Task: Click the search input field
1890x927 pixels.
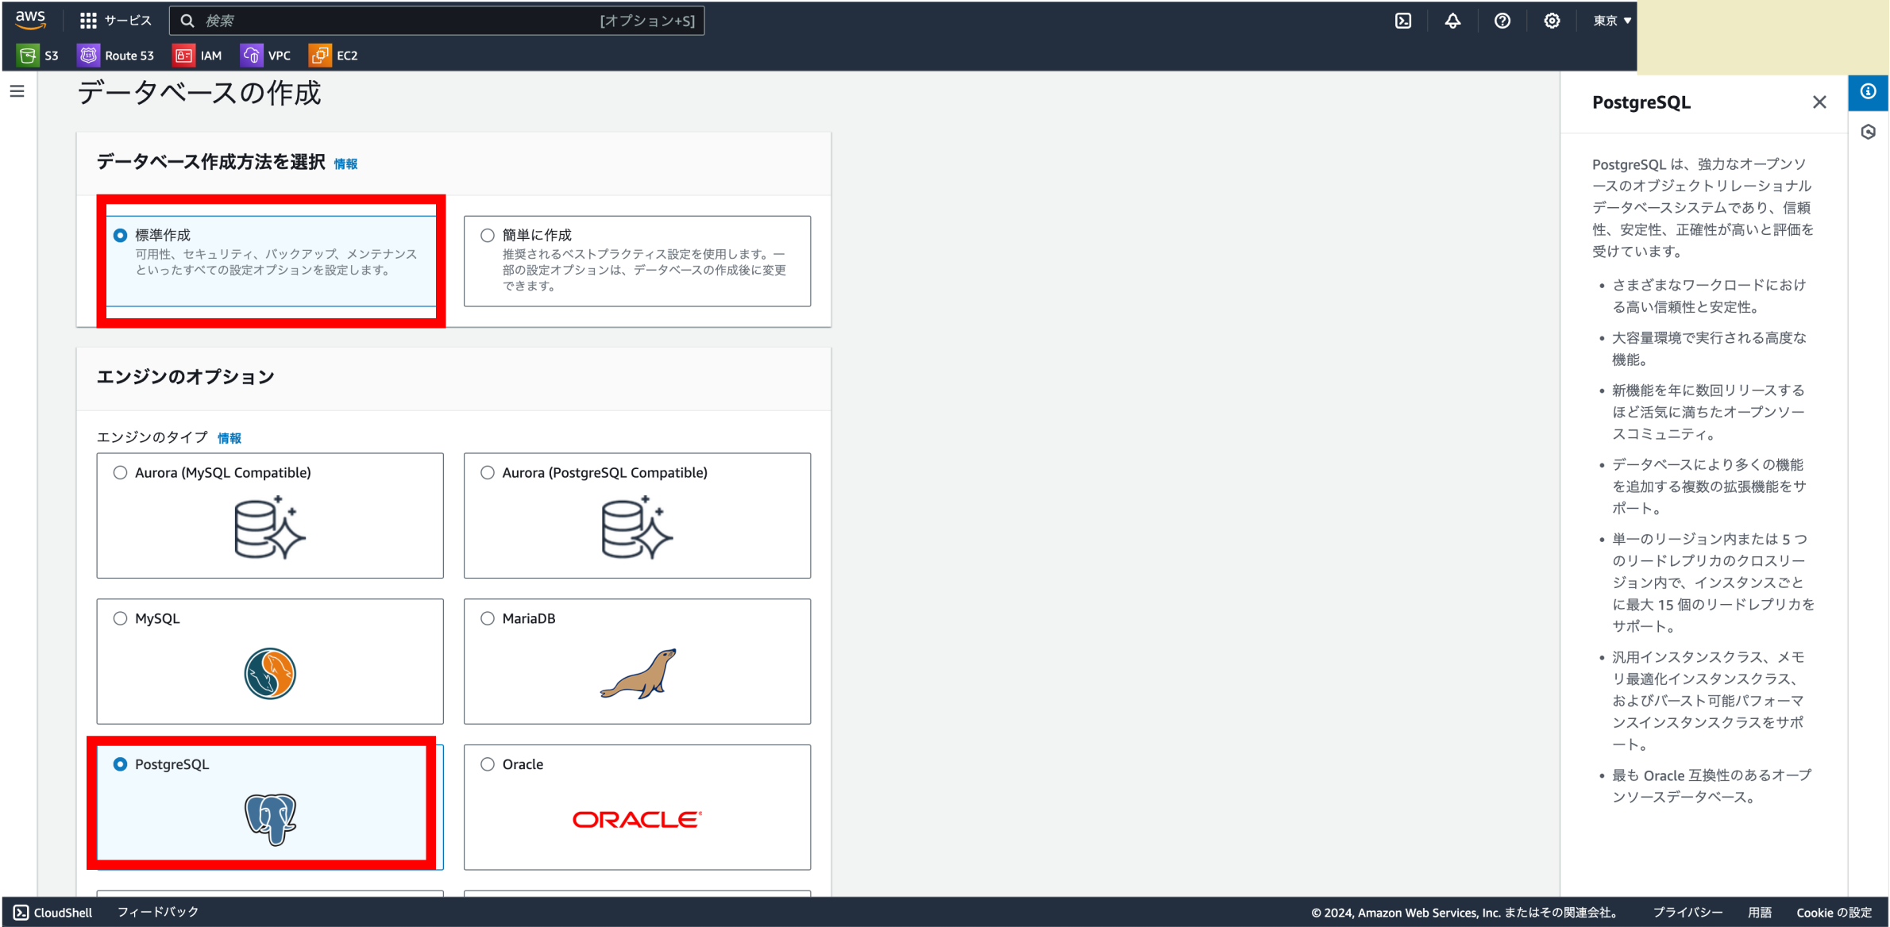Action: click(437, 21)
